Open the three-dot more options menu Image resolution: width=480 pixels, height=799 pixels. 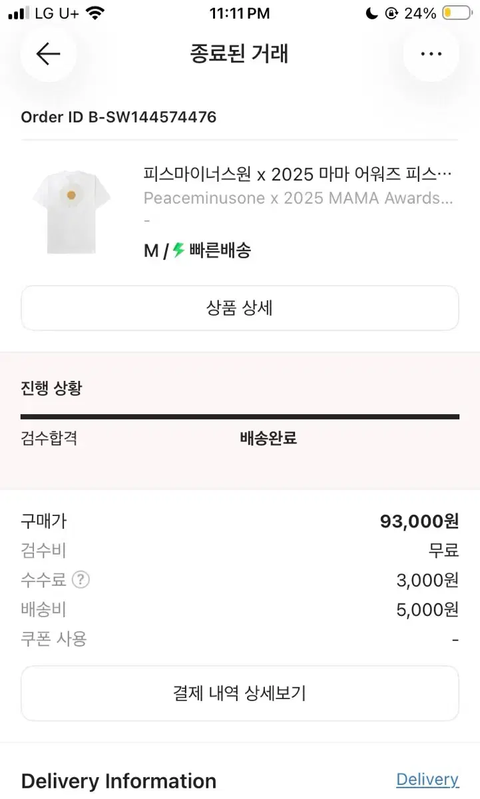coord(431,54)
